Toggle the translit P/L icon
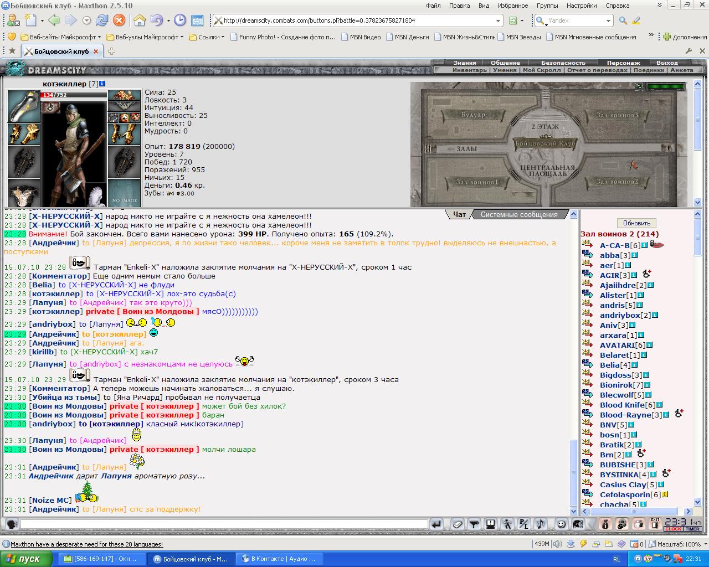Viewport: 709px width, 567px height. pos(523,524)
